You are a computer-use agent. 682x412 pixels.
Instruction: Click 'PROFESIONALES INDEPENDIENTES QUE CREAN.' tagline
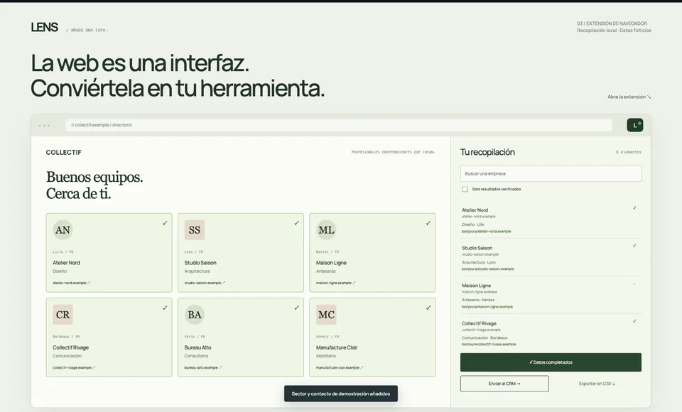click(x=393, y=152)
